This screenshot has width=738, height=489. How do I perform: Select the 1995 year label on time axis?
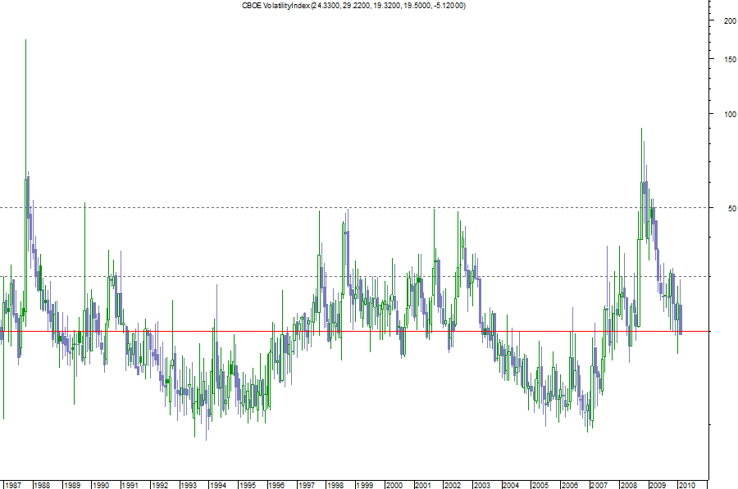point(248,485)
